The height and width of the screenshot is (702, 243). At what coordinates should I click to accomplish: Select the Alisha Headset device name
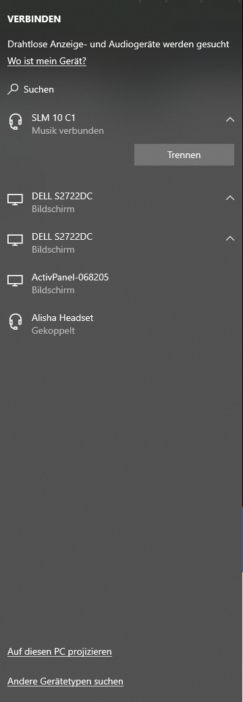click(63, 318)
